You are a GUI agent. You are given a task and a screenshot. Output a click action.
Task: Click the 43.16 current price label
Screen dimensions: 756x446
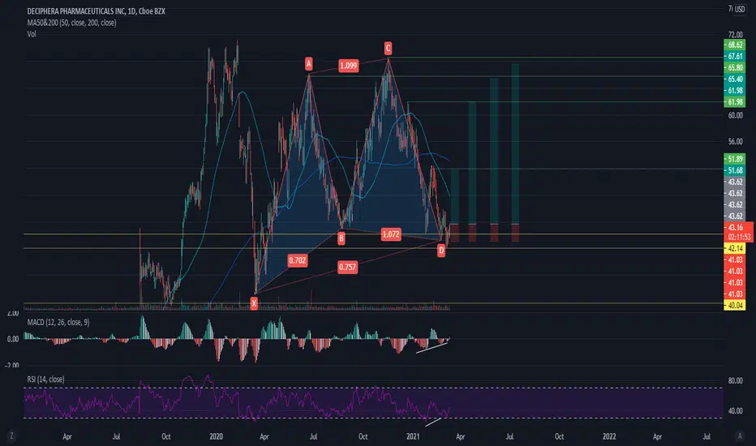point(735,228)
